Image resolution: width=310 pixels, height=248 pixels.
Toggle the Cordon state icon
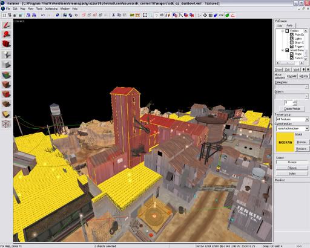coord(132,15)
